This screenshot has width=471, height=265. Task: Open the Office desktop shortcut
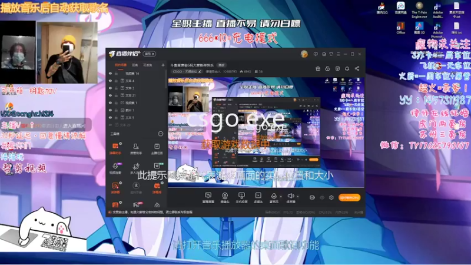pyautogui.click(x=400, y=28)
